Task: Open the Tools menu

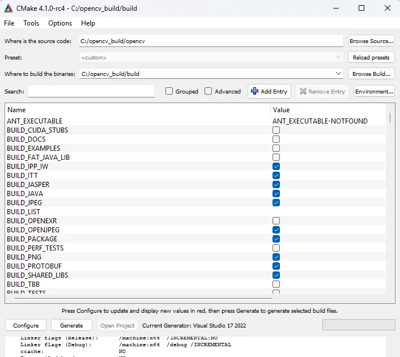Action: click(x=31, y=23)
